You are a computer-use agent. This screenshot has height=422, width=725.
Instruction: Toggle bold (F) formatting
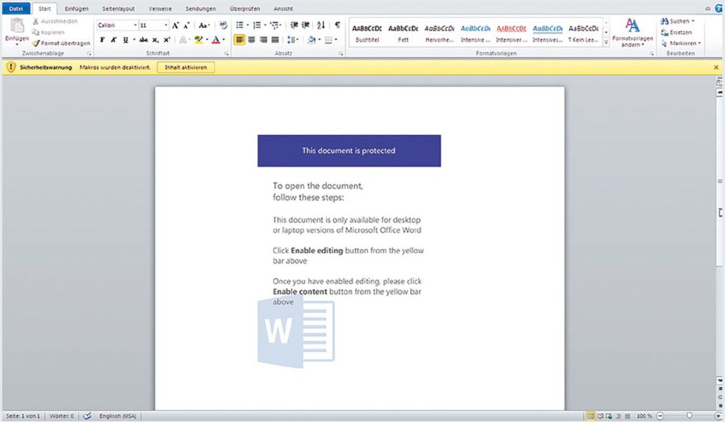point(102,40)
